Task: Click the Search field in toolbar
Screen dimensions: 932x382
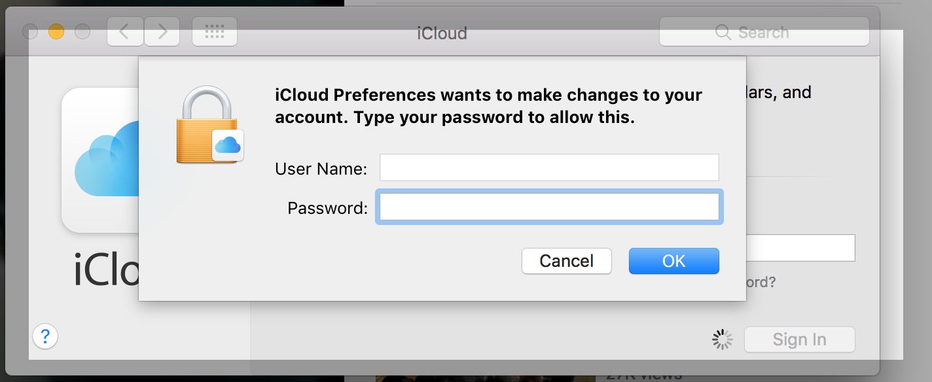Action: [x=764, y=32]
